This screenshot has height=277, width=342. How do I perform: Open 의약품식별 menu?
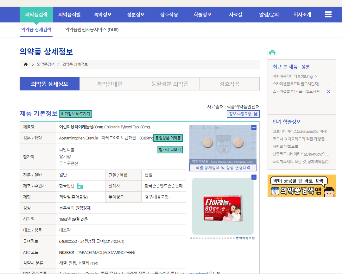69,14
